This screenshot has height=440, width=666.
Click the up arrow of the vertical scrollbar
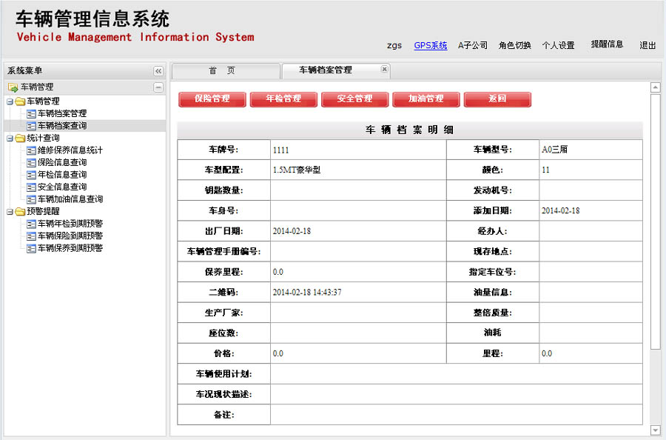[x=654, y=87]
